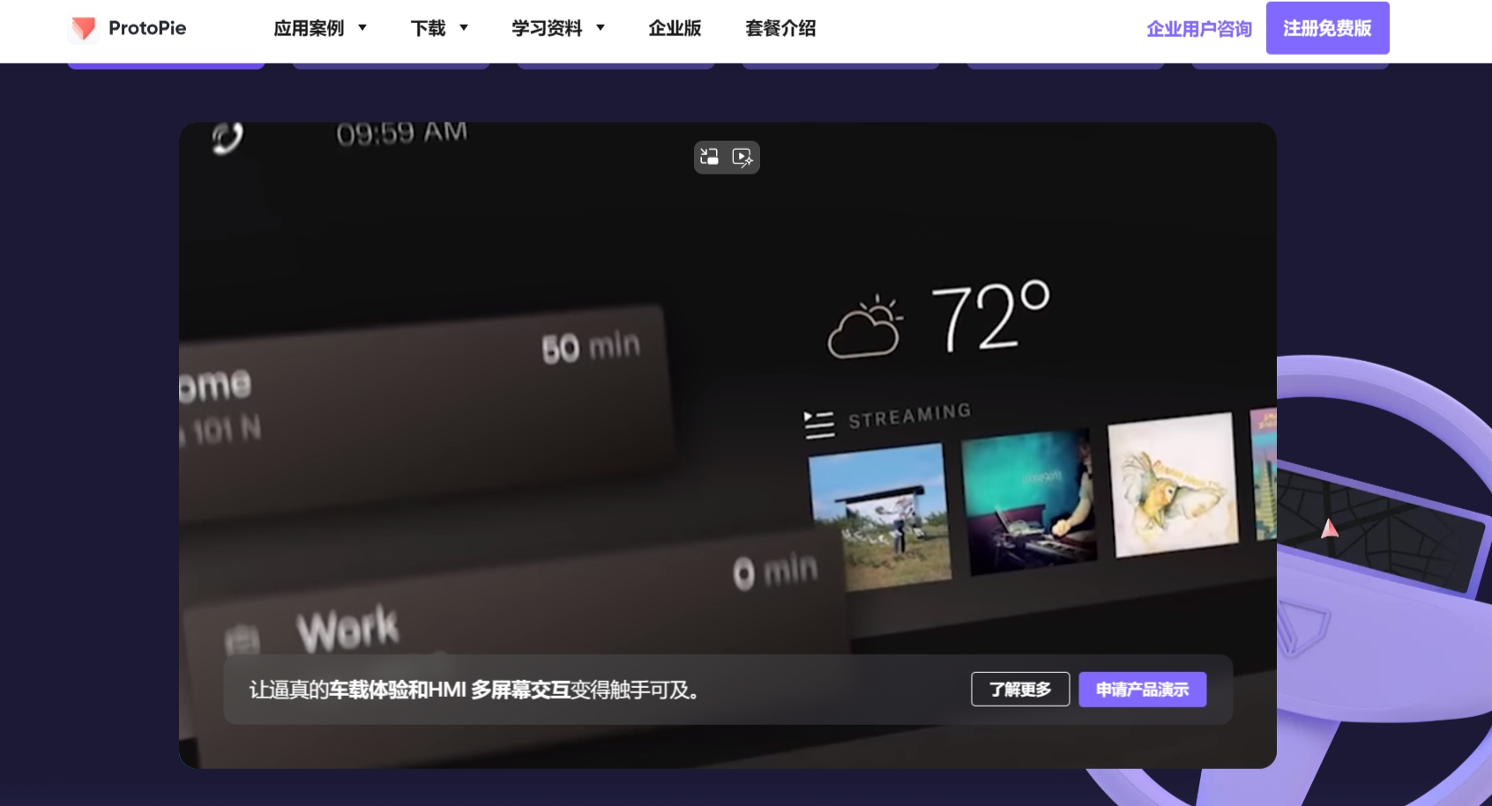Image resolution: width=1492 pixels, height=806 pixels.
Task: Select the keyboard player album thumbnail
Action: click(1029, 500)
